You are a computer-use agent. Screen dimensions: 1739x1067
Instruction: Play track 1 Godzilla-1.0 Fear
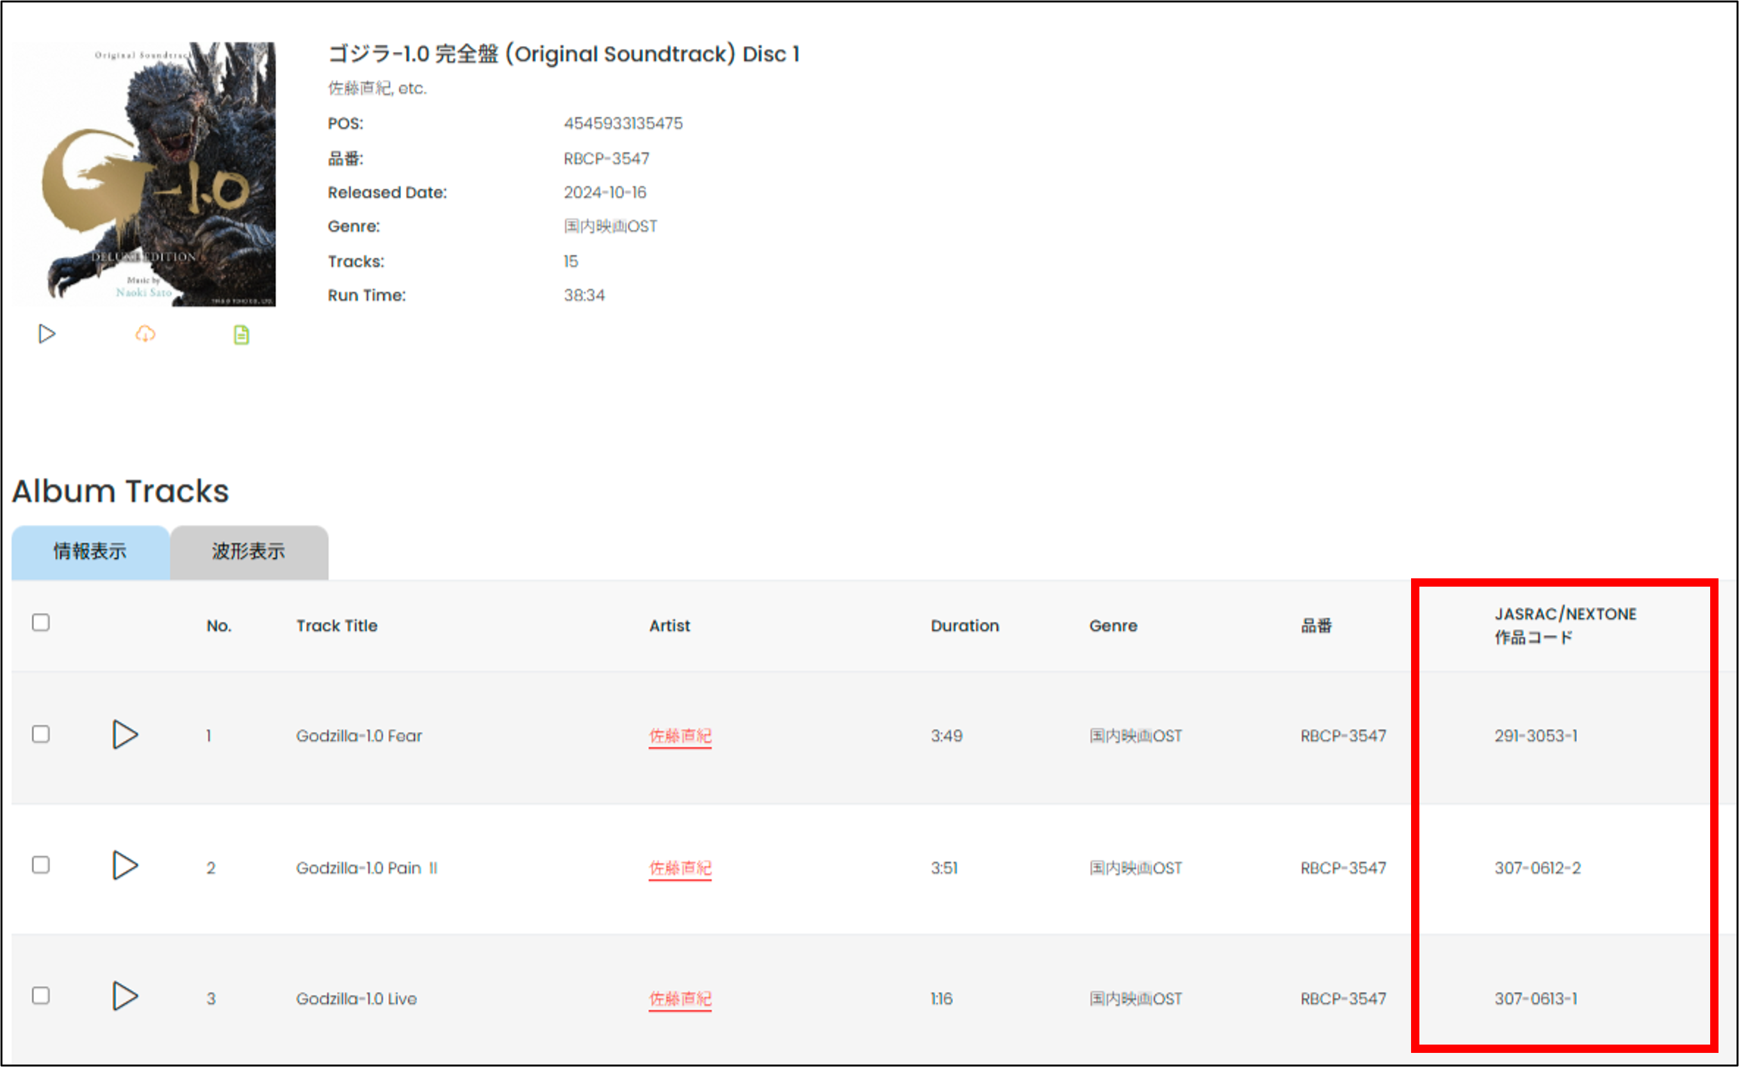tap(125, 735)
